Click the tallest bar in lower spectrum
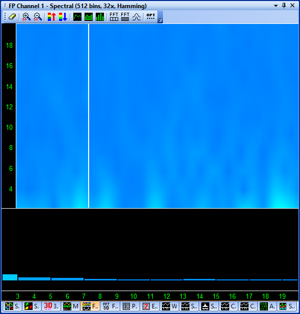Viewport: 300px width, 314px height. pos(10,277)
